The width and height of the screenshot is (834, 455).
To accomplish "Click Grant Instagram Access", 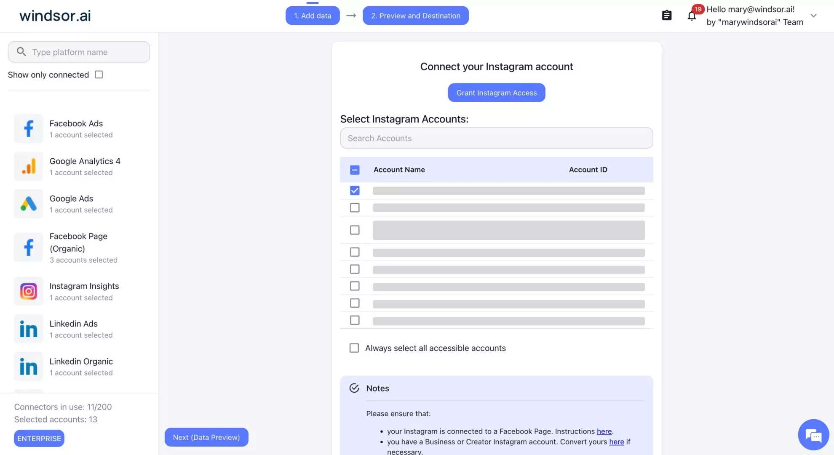I will [x=496, y=93].
